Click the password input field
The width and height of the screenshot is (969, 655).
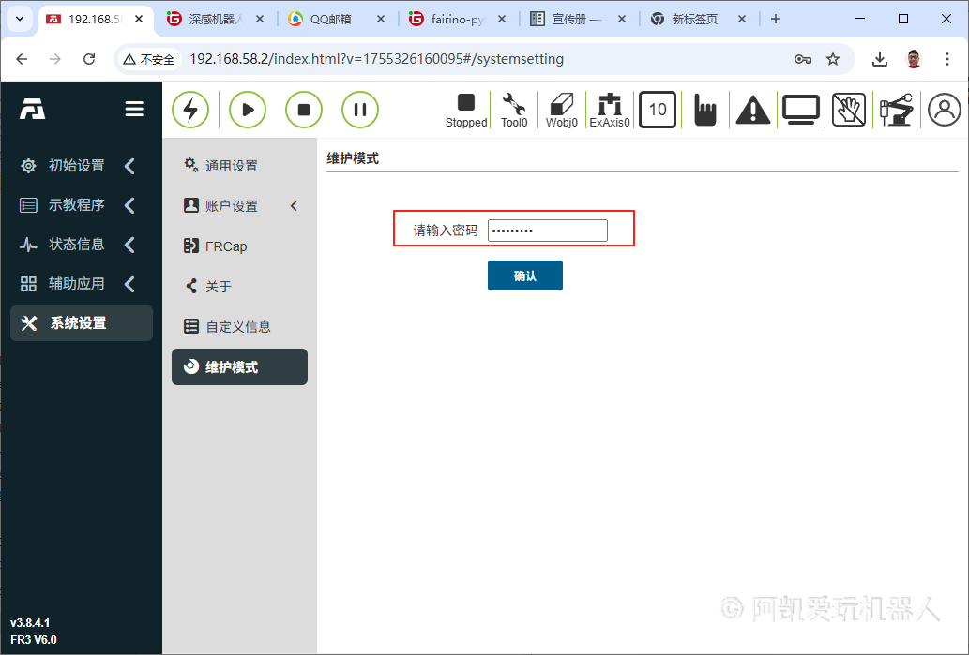click(x=547, y=231)
